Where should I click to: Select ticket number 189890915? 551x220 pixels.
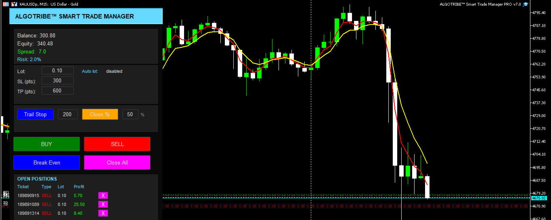(x=28, y=195)
